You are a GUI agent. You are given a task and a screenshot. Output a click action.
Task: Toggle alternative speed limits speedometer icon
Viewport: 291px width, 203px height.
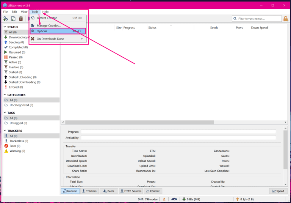[x=174, y=199]
